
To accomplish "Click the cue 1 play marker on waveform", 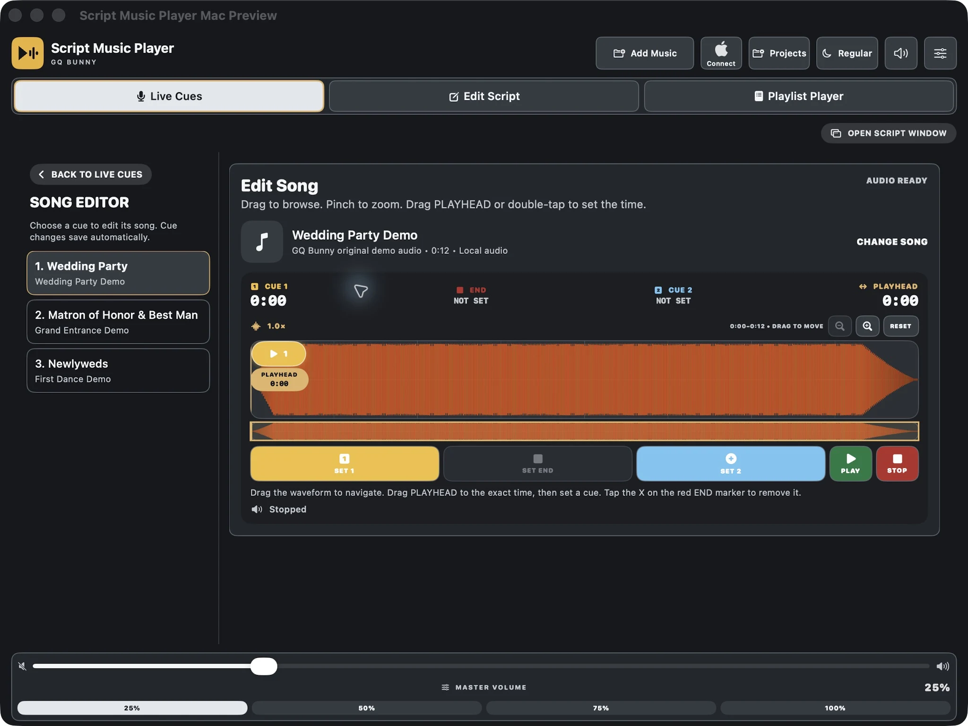I will [x=279, y=354].
